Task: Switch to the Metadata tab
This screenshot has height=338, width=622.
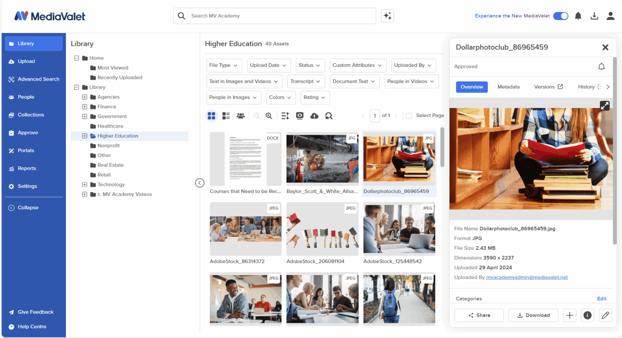Action: [509, 87]
